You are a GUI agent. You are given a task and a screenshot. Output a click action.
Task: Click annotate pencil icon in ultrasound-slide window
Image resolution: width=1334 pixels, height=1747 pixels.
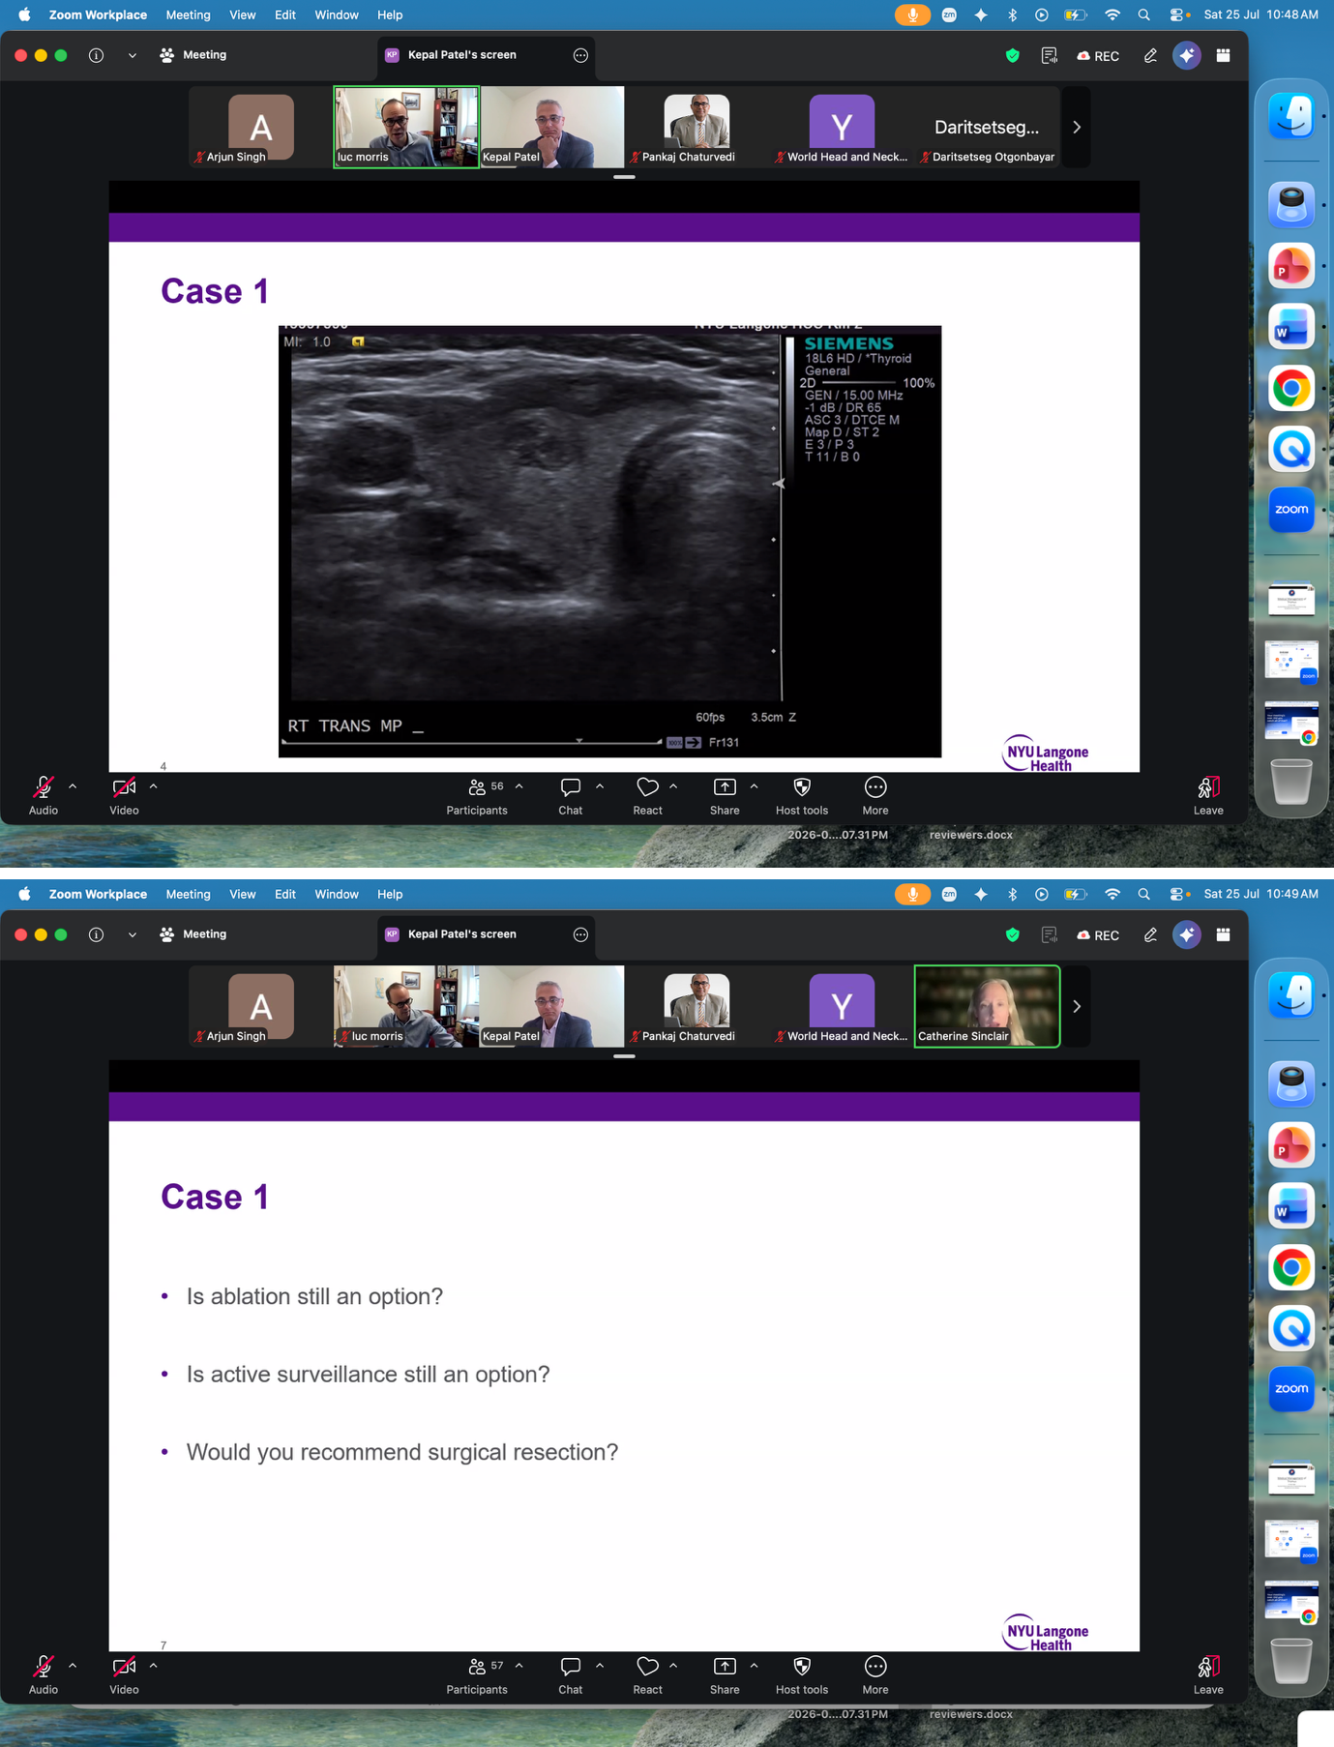[x=1150, y=56]
